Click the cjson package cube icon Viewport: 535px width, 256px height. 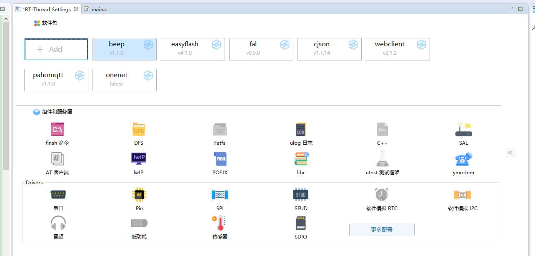(353, 45)
